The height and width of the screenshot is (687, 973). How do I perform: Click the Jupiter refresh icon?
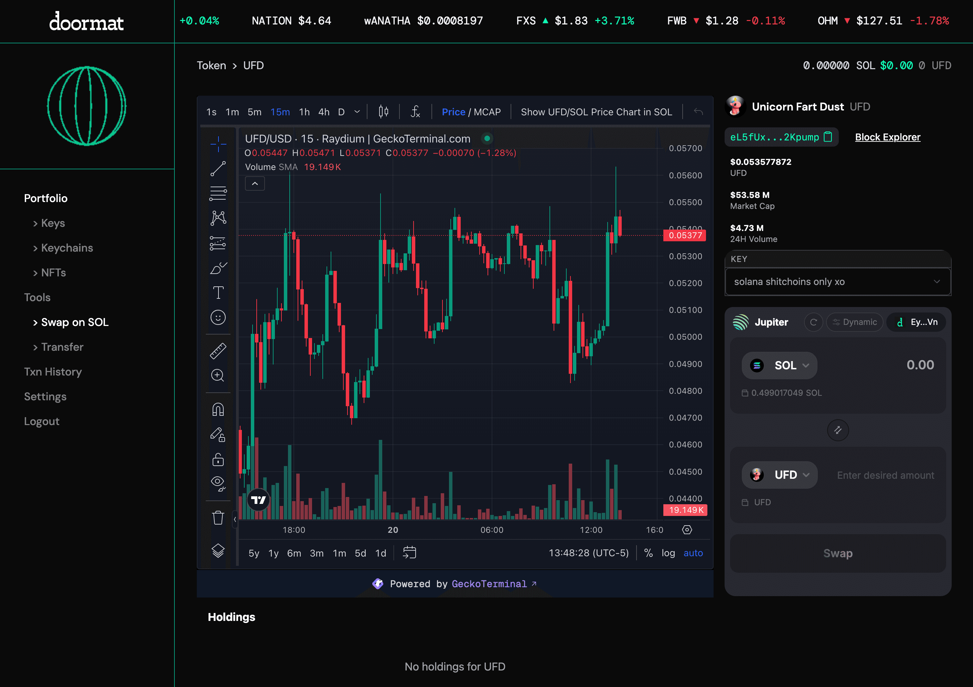pyautogui.click(x=813, y=322)
